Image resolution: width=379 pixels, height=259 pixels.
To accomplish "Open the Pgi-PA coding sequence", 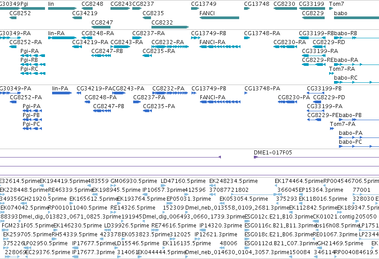I will click(x=33, y=111).
